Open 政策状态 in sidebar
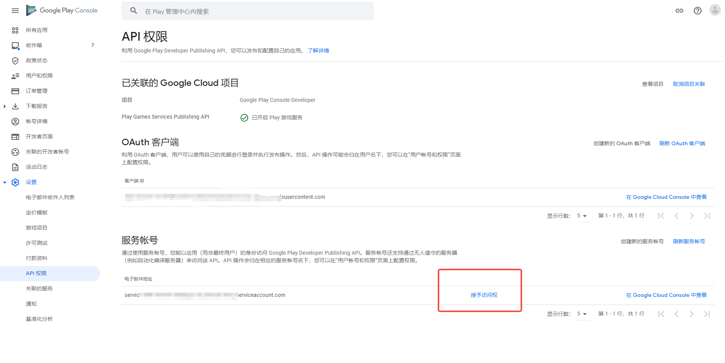Viewport: 725px width, 363px height. (36, 61)
